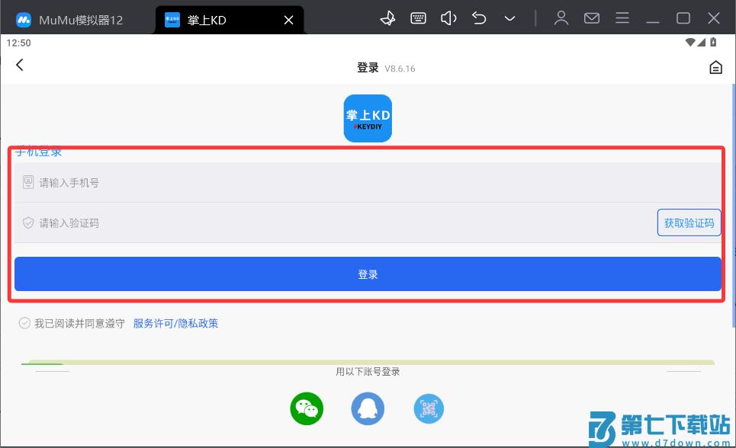Click the home icon at top right
Screen dimensions: 736x448
715,67
